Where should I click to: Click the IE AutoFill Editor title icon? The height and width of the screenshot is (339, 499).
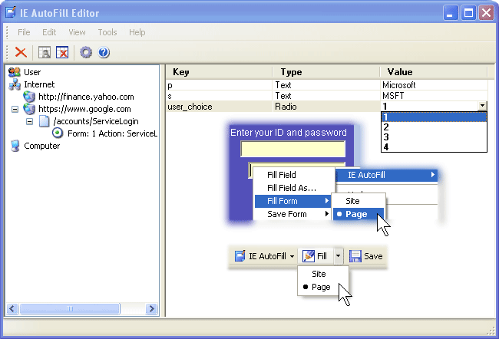click(11, 12)
